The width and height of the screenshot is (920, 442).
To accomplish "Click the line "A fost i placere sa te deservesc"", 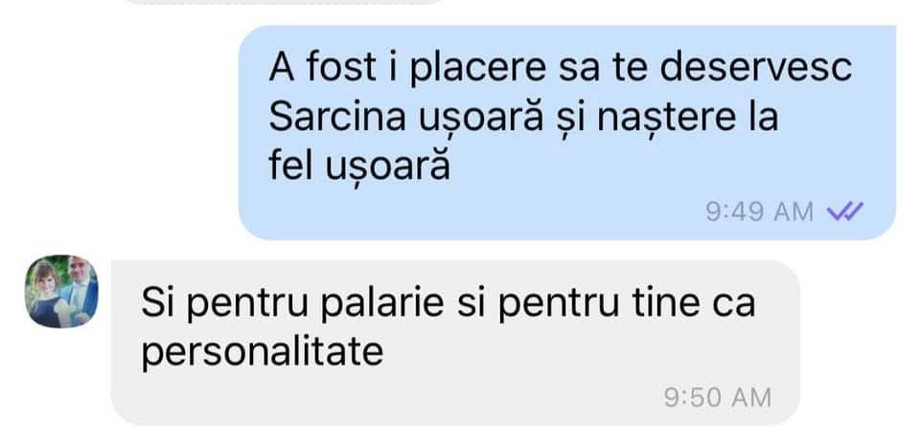I will [561, 67].
